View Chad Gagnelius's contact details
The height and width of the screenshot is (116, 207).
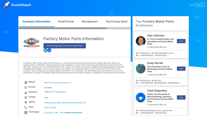181,97
